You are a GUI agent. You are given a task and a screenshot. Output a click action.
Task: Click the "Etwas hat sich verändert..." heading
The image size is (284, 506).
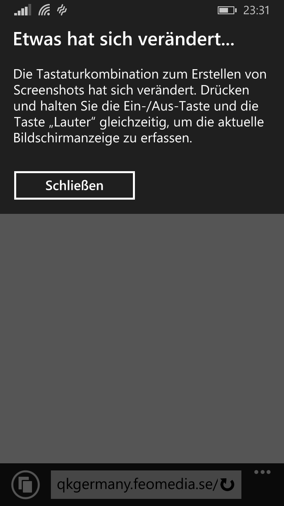[x=124, y=39]
